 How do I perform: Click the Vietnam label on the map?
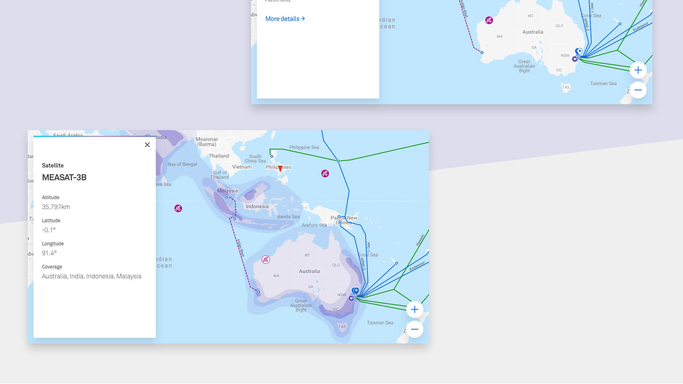[x=242, y=167]
